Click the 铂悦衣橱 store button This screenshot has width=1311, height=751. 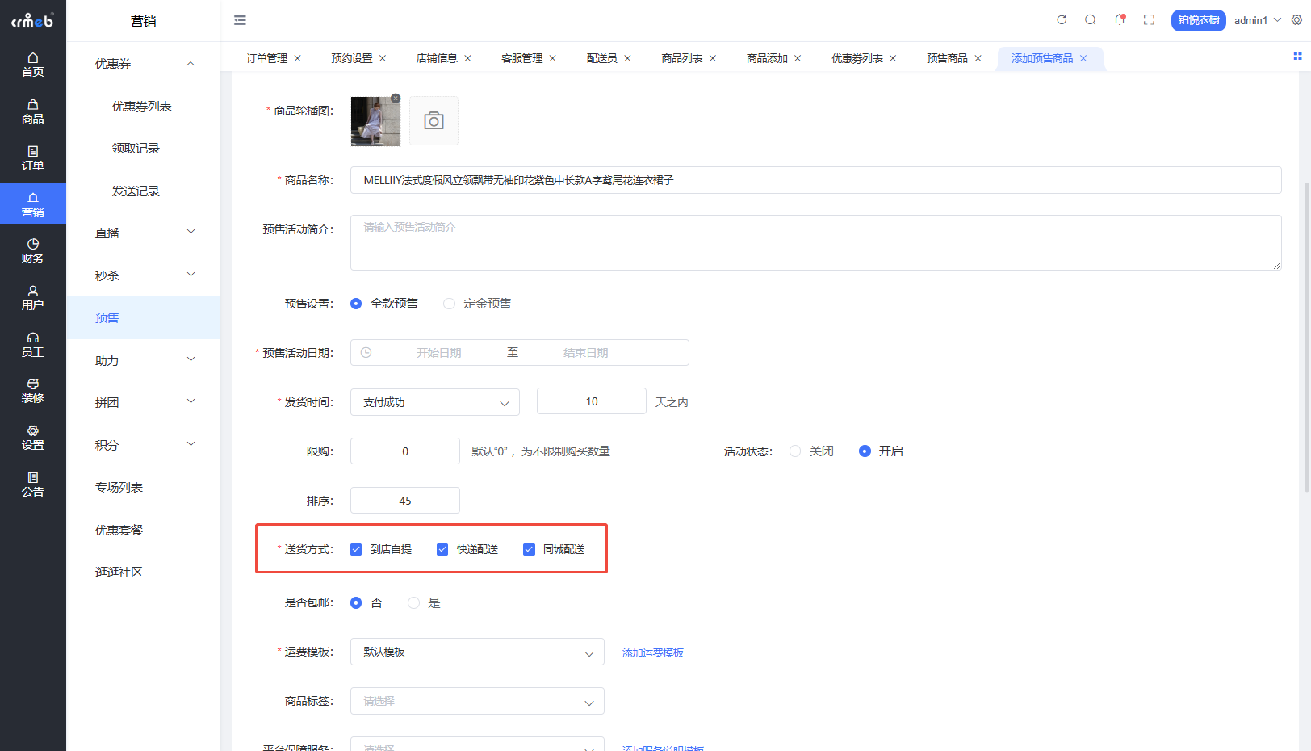[x=1199, y=20]
